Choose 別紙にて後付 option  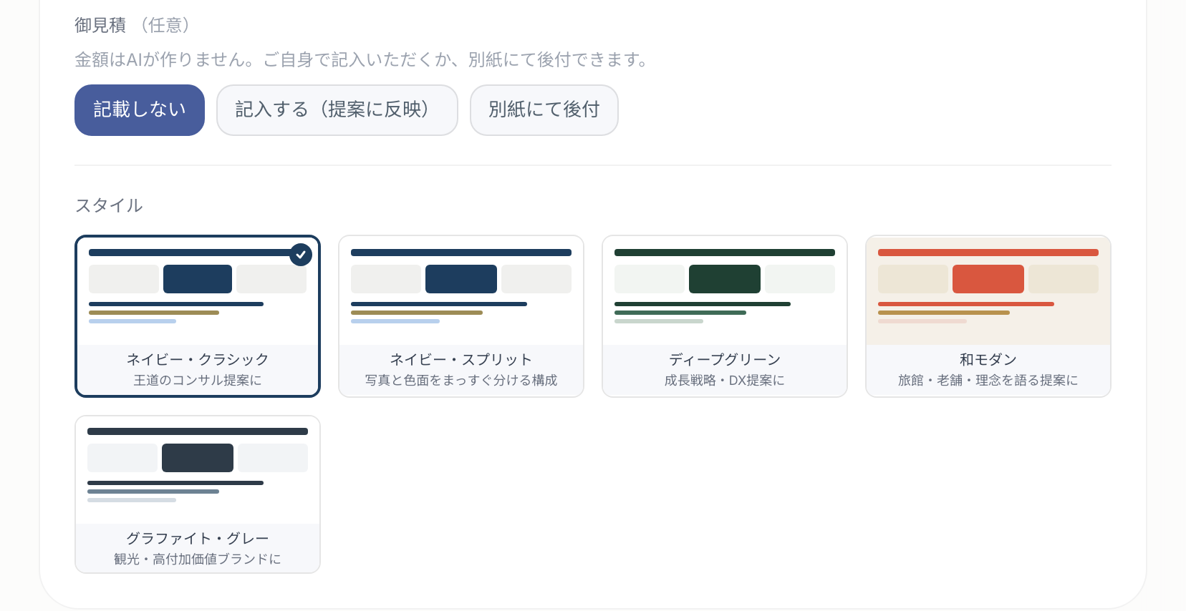[544, 110]
